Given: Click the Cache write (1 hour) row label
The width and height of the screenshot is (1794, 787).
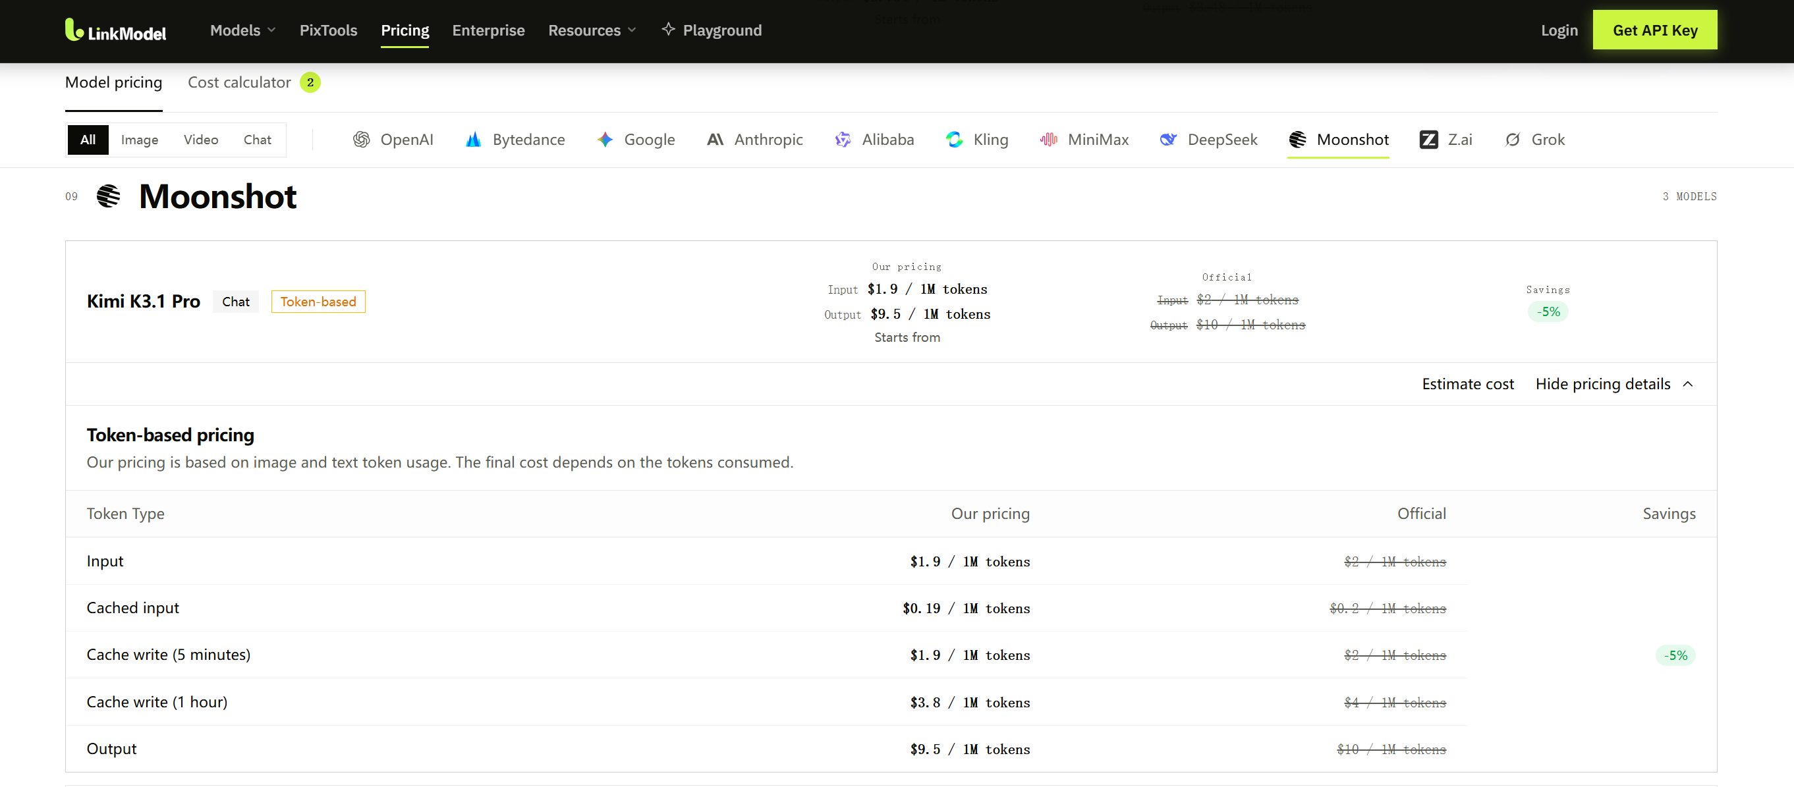Looking at the screenshot, I should pyautogui.click(x=157, y=702).
